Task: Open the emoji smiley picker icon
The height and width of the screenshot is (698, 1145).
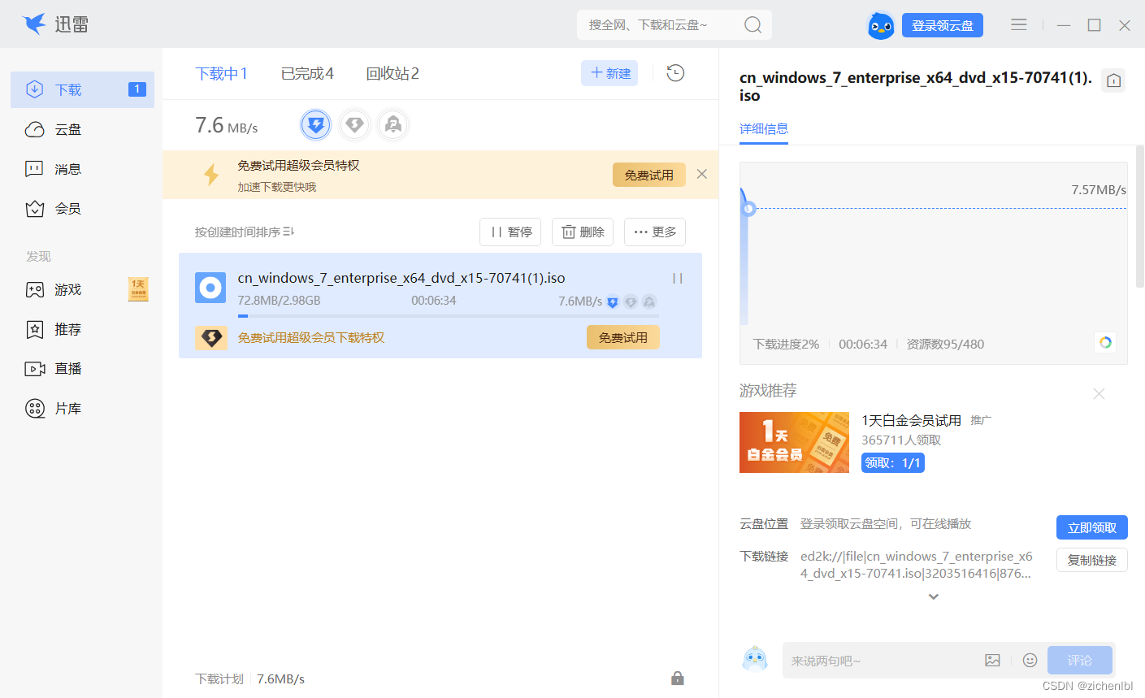Action: tap(1030, 660)
